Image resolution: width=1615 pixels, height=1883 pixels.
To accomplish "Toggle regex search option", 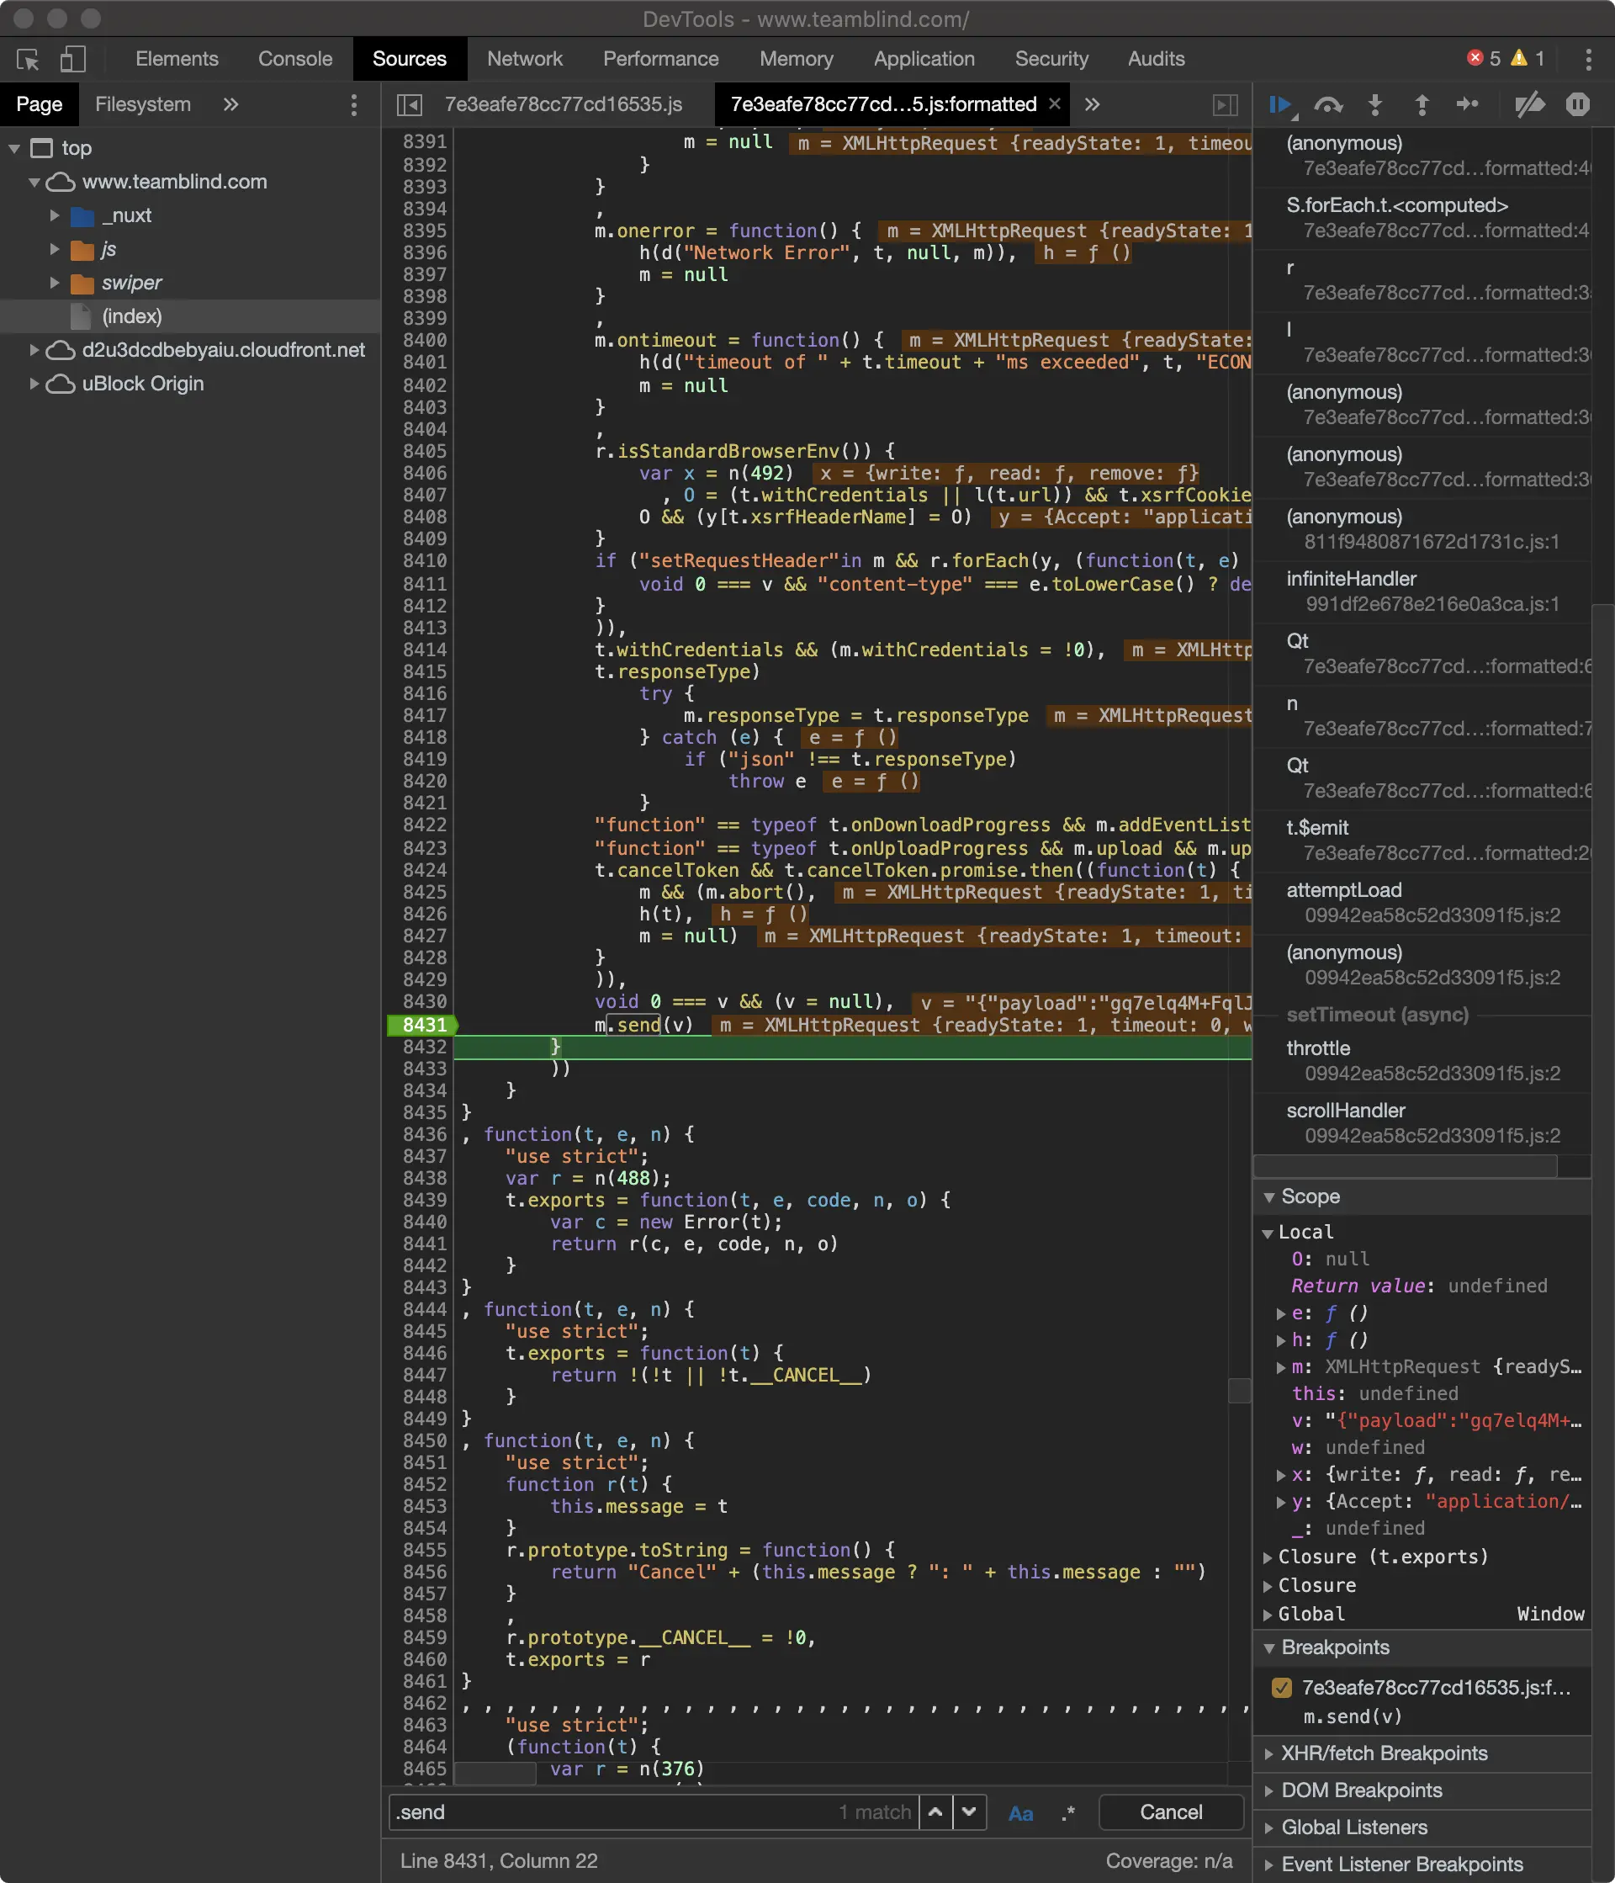I will coord(1067,1813).
